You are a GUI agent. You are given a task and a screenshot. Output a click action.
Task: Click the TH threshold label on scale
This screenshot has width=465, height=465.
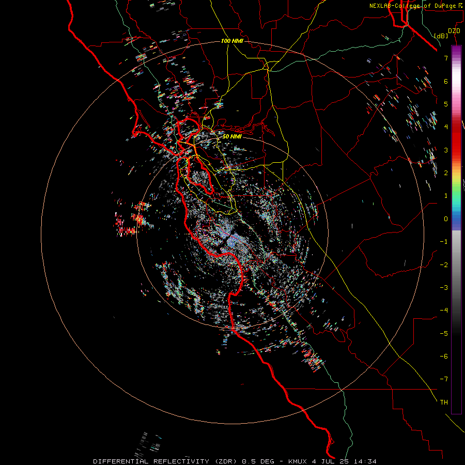[444, 402]
